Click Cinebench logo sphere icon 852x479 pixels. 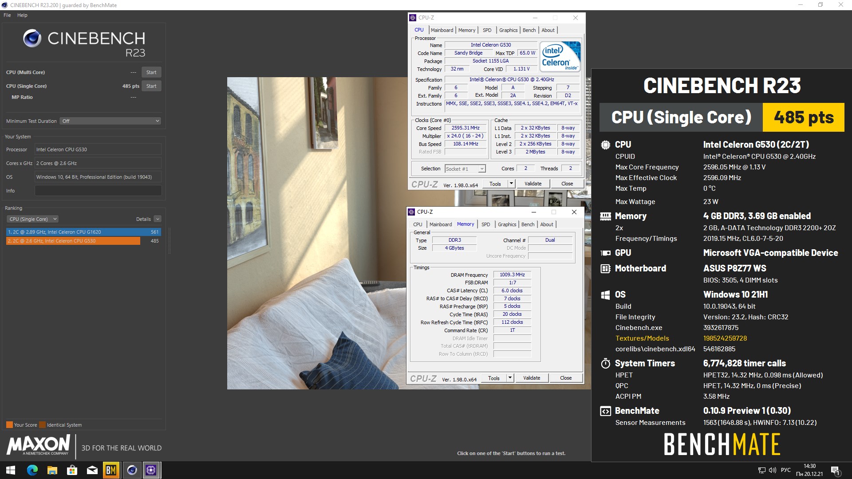coord(32,39)
